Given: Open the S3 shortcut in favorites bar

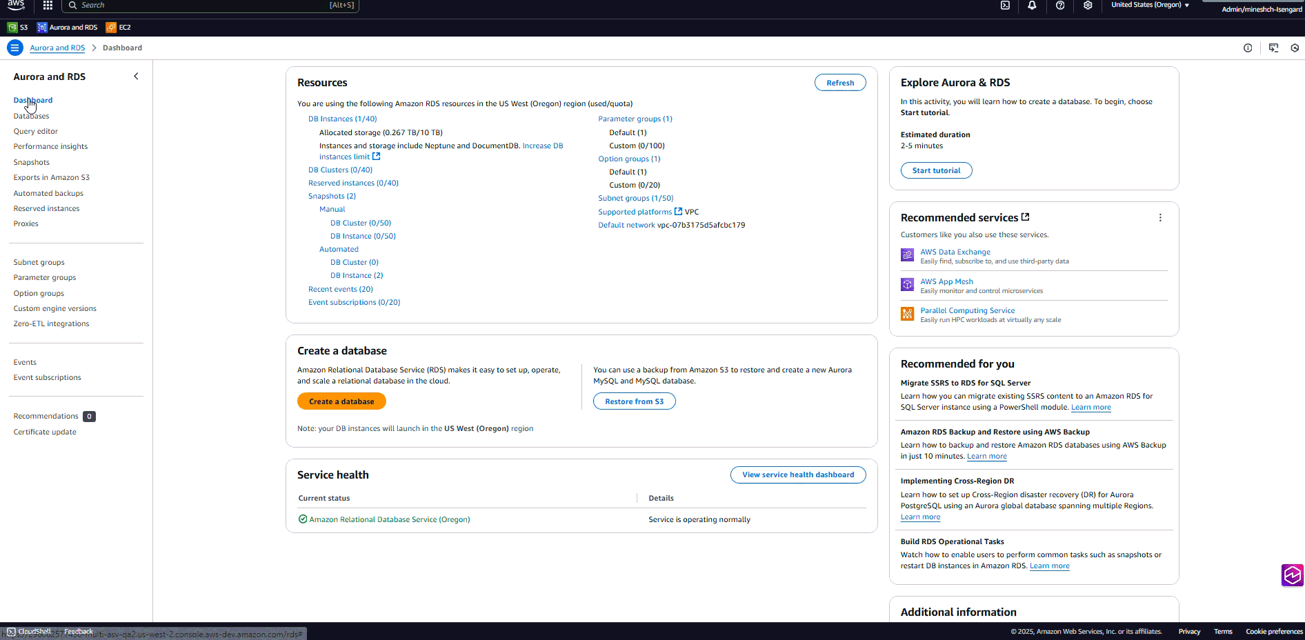Looking at the screenshot, I should [18, 28].
